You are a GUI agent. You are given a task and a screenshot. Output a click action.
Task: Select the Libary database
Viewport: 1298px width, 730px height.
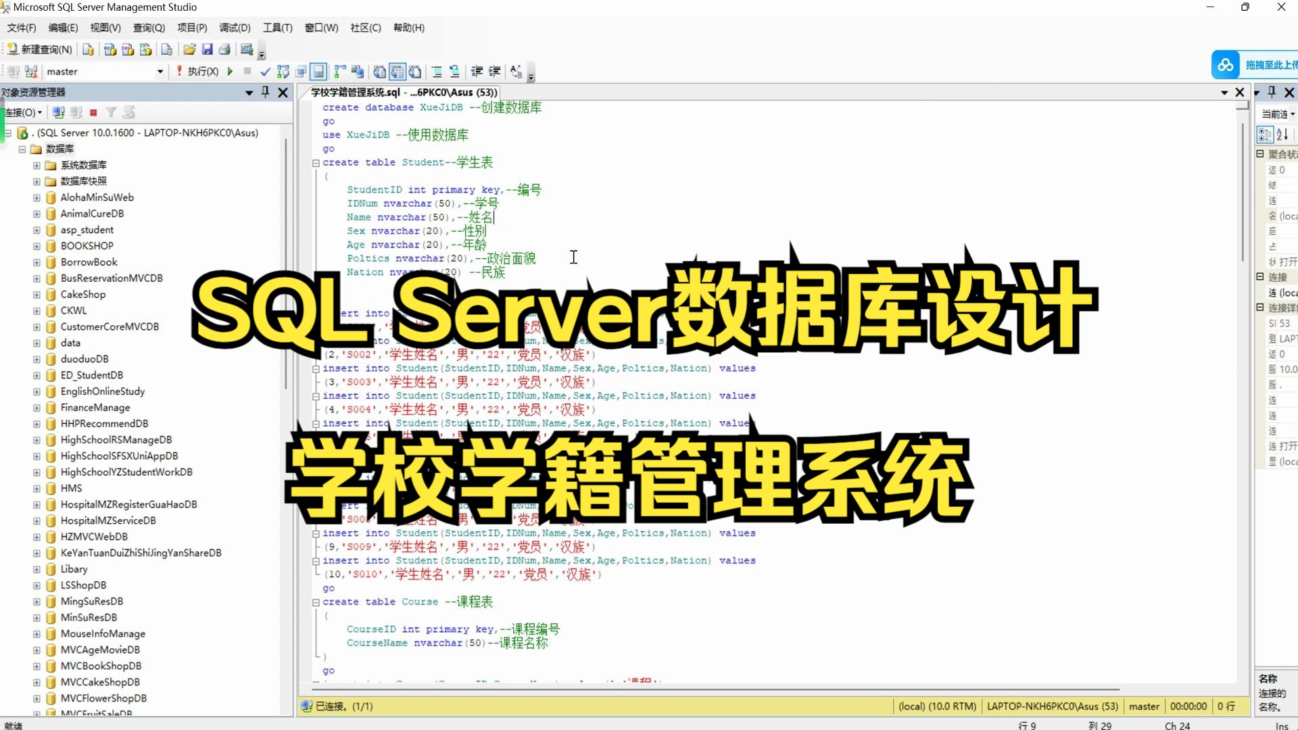coord(74,569)
